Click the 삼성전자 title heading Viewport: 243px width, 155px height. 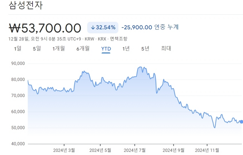pos(25,5)
